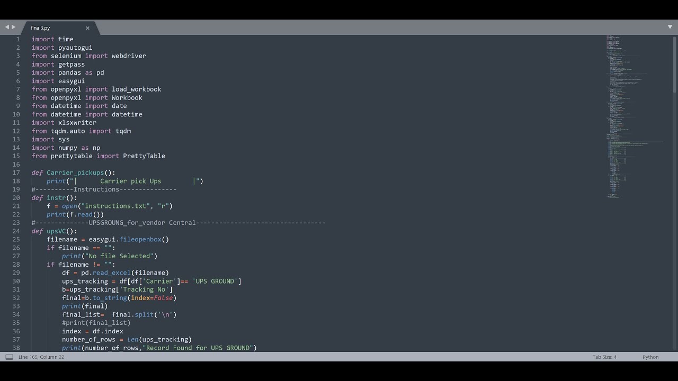Screen dimensions: 678x381
Task: Click '#print(final_list)' comment line
Action: 96,323
